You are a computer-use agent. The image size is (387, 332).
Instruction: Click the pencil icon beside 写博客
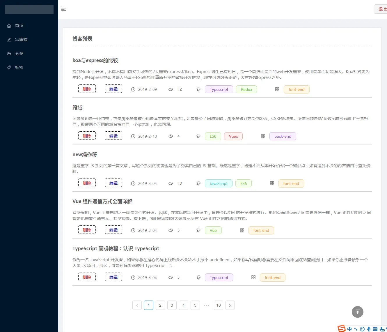tap(9, 40)
